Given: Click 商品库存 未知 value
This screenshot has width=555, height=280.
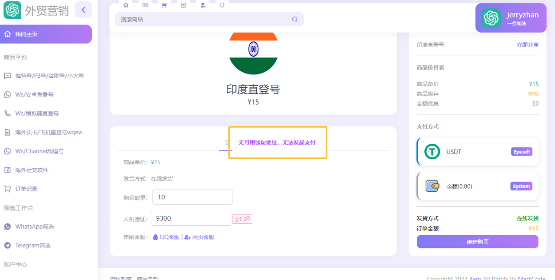Looking at the screenshot, I should tap(533, 94).
